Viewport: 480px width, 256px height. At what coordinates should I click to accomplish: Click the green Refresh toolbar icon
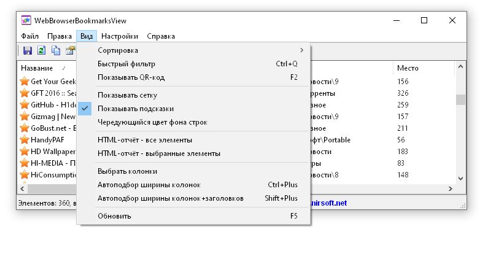[41, 50]
